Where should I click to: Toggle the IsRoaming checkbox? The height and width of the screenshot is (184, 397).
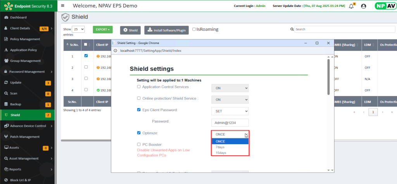point(194,29)
